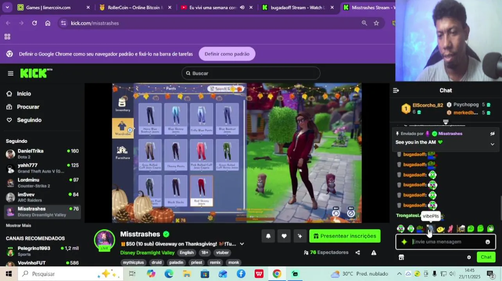The width and height of the screenshot is (502, 281).
Task: Go to Início in sidebar
Action: point(24,94)
